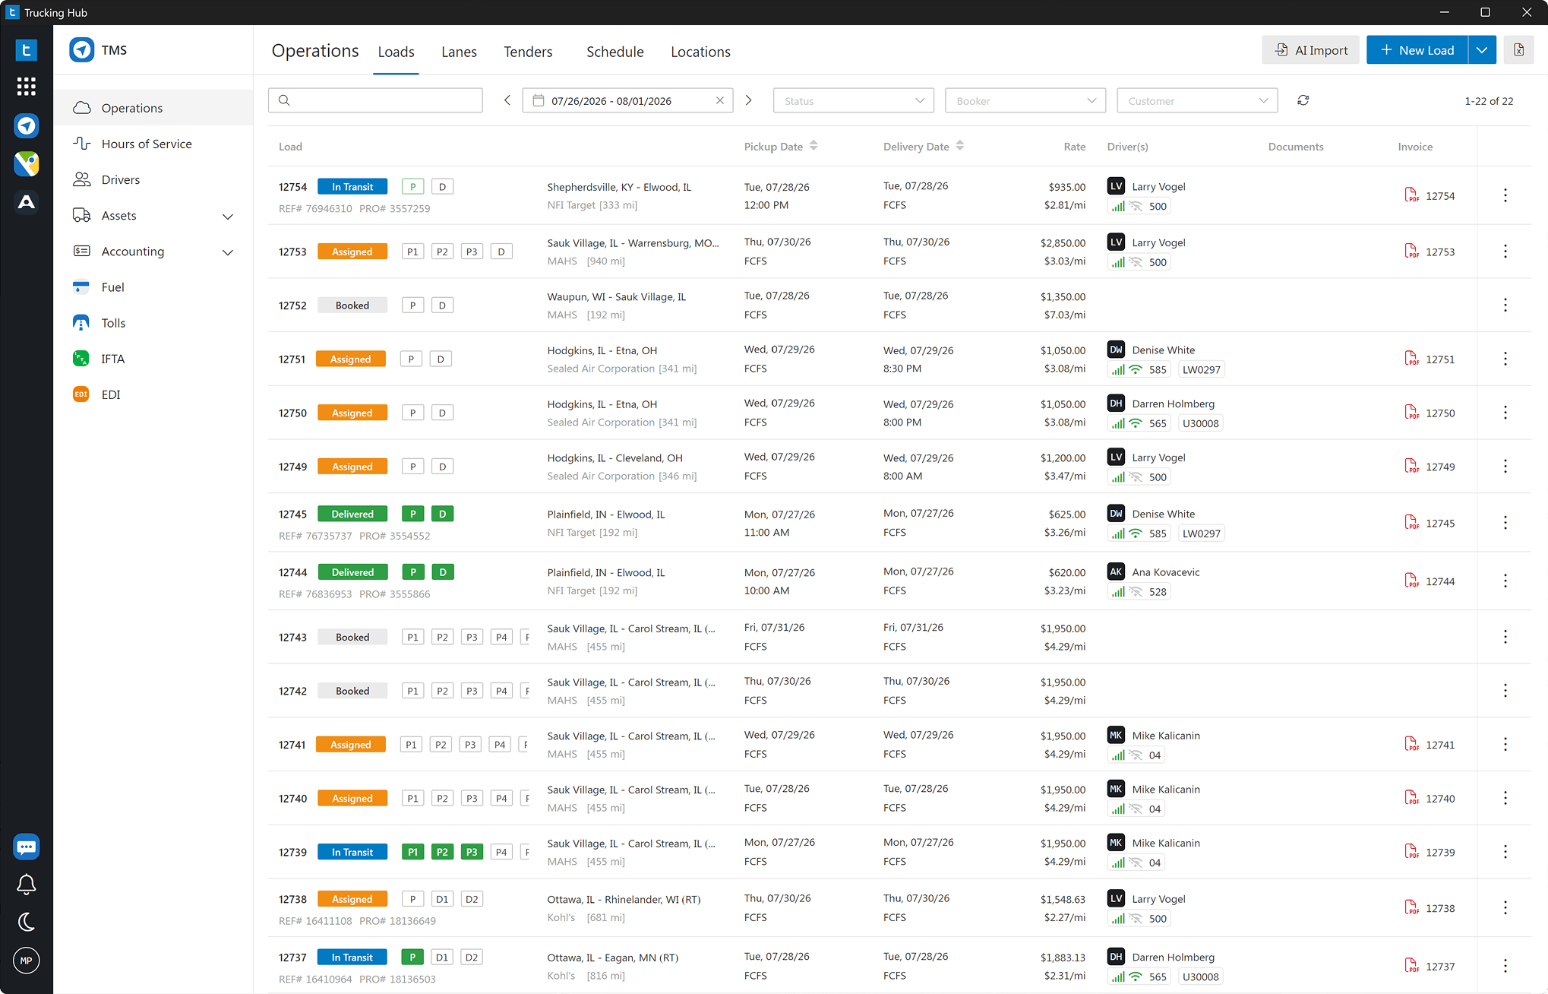
Task: Go to next date range
Action: point(748,100)
